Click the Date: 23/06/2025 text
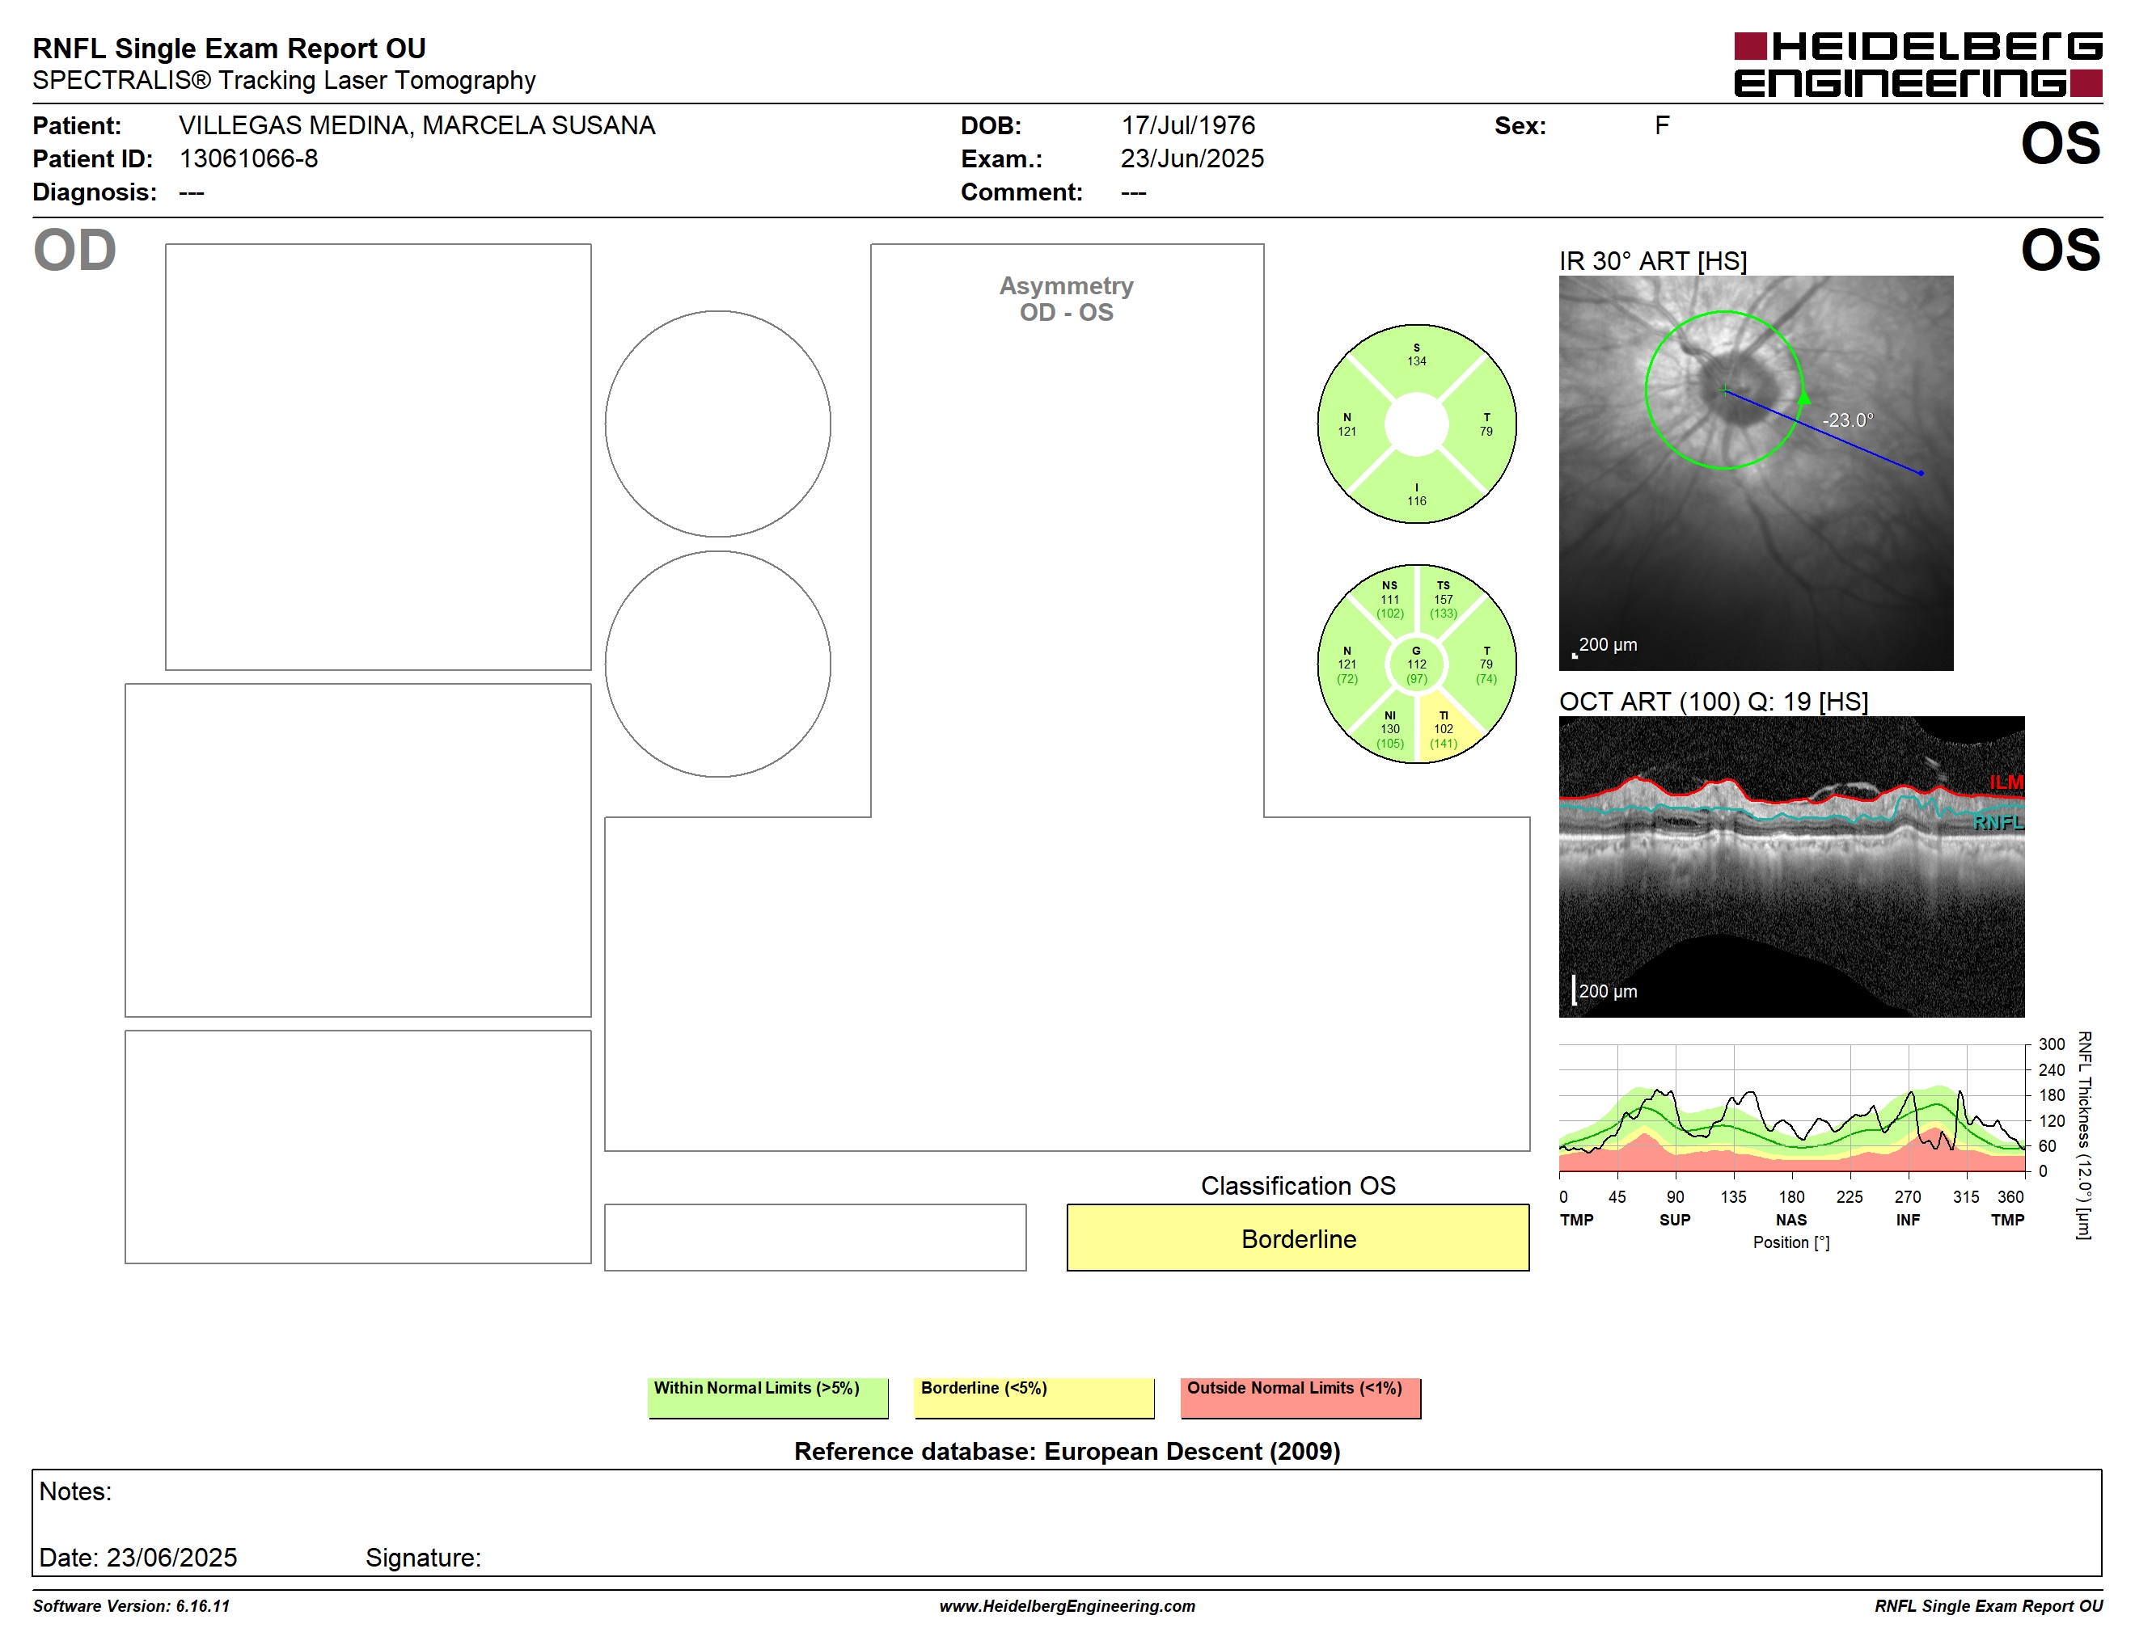 click(x=137, y=1557)
